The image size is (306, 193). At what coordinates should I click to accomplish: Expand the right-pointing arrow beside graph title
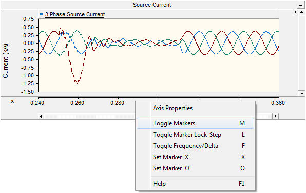point(295,12)
